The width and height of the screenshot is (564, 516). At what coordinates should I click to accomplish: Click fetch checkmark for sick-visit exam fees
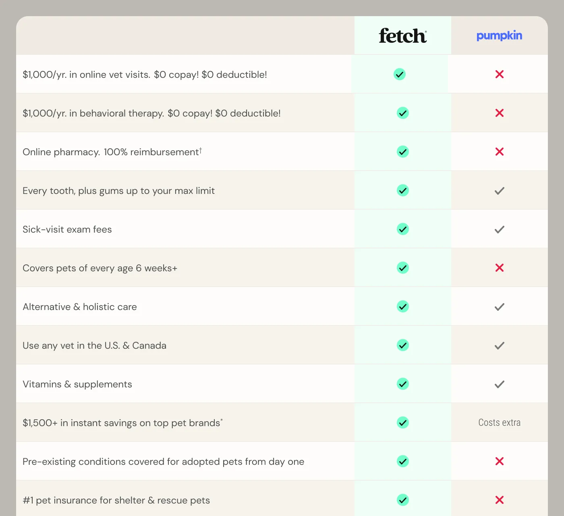coord(403,229)
